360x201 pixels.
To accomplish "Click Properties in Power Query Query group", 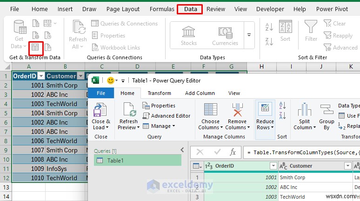I will pos(159,106).
